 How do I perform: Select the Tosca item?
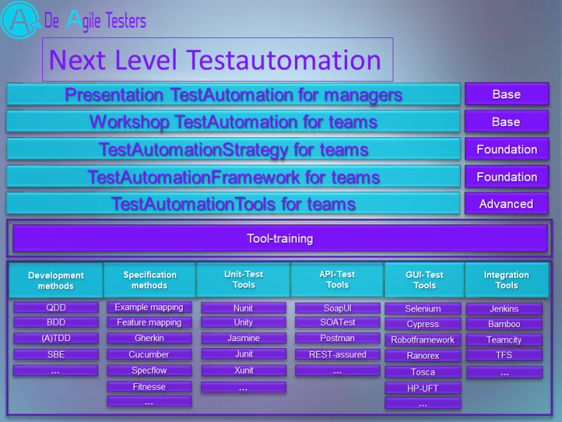coord(423,372)
